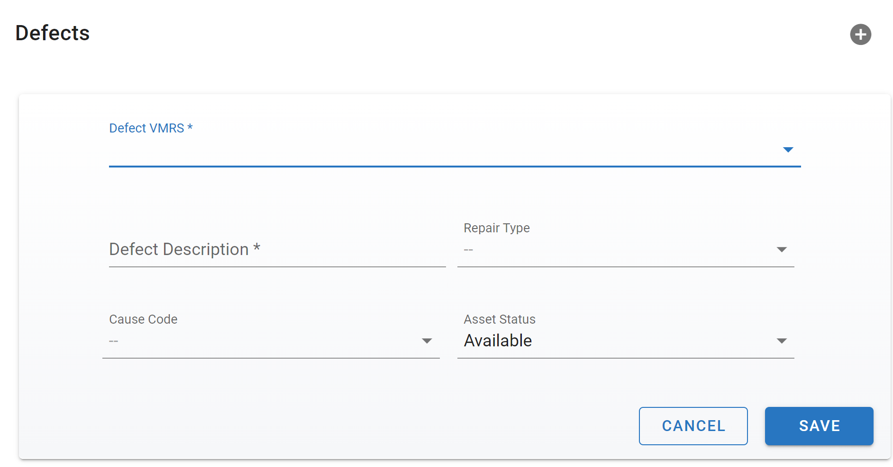Image resolution: width=893 pixels, height=467 pixels.
Task: Select the Available value in Asset Status
Action: point(498,341)
